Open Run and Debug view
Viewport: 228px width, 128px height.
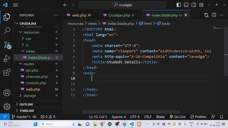7,58
